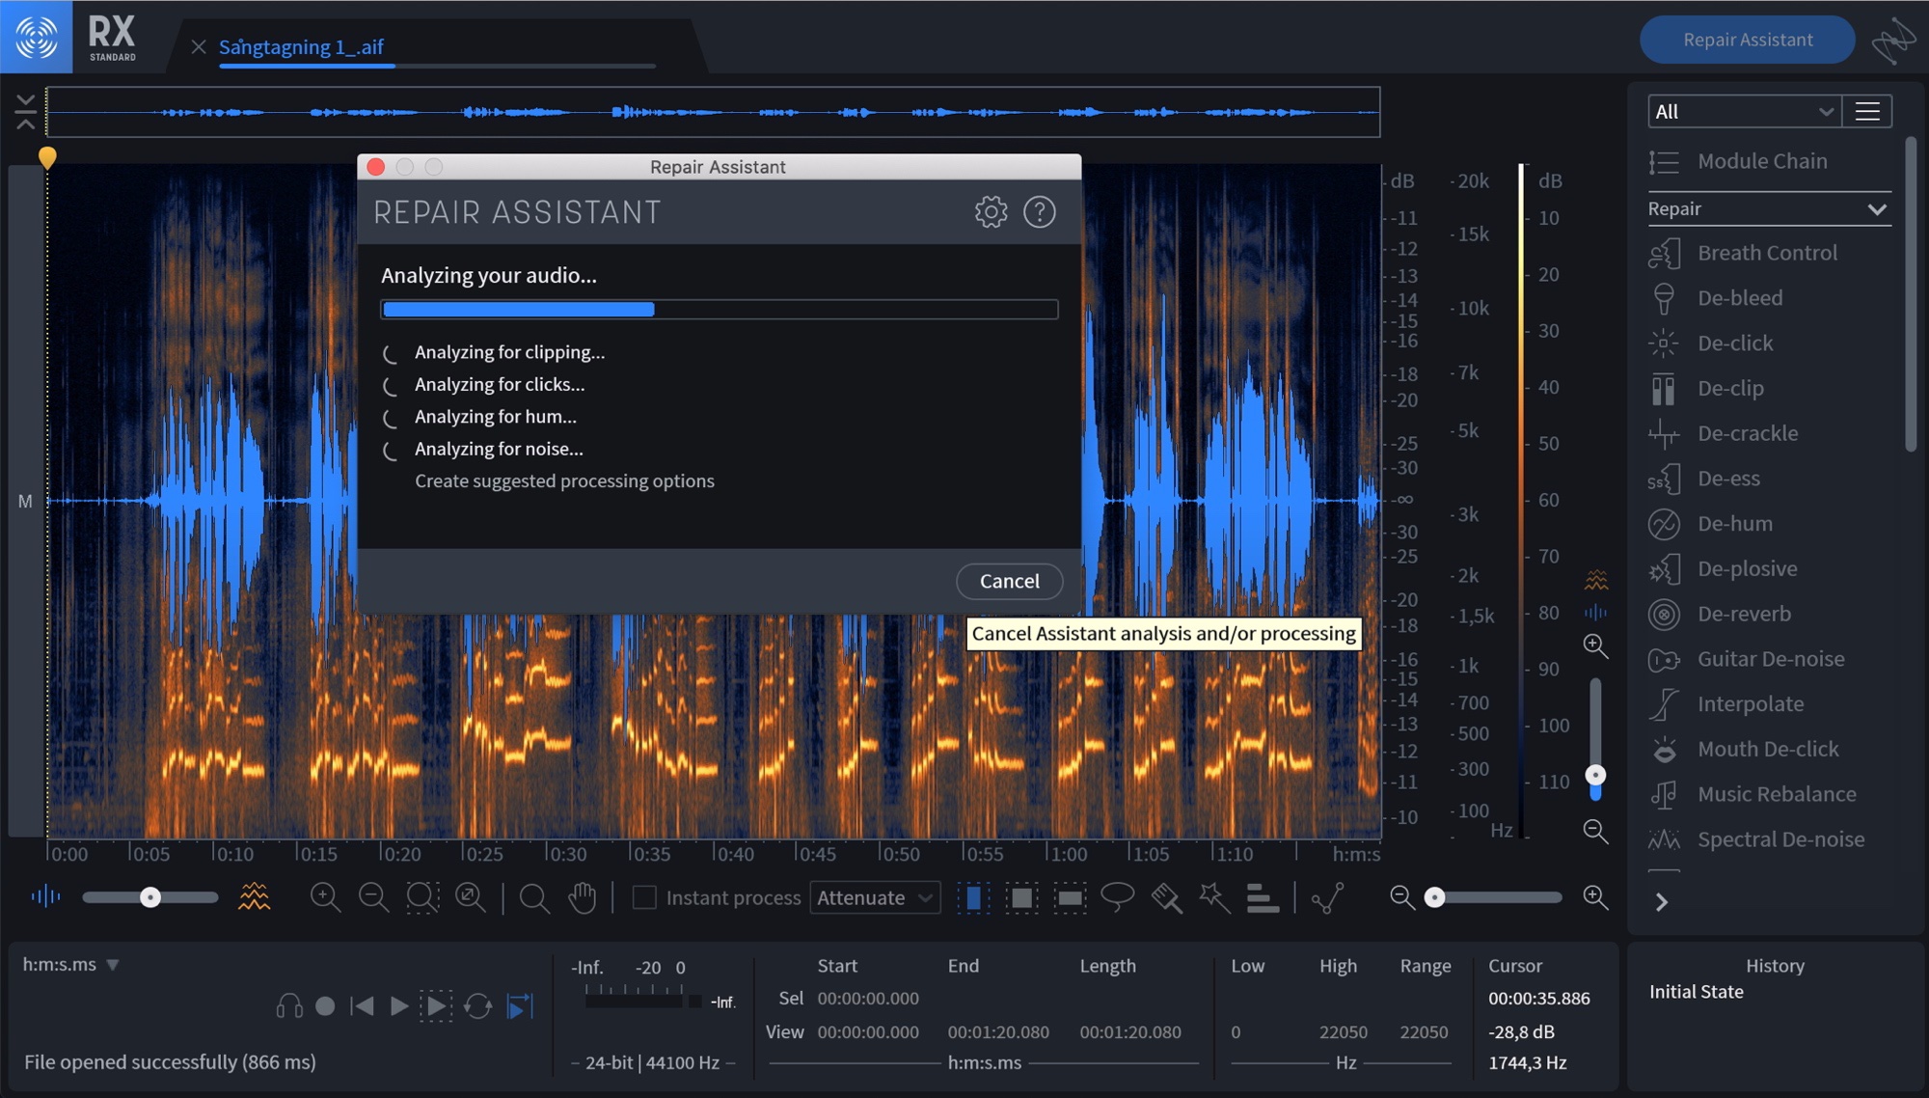The height and width of the screenshot is (1098, 1929).
Task: Play the selection only
Action: click(x=436, y=1006)
